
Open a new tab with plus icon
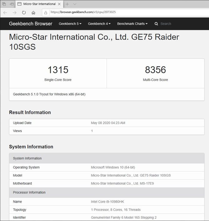click(x=67, y=4)
